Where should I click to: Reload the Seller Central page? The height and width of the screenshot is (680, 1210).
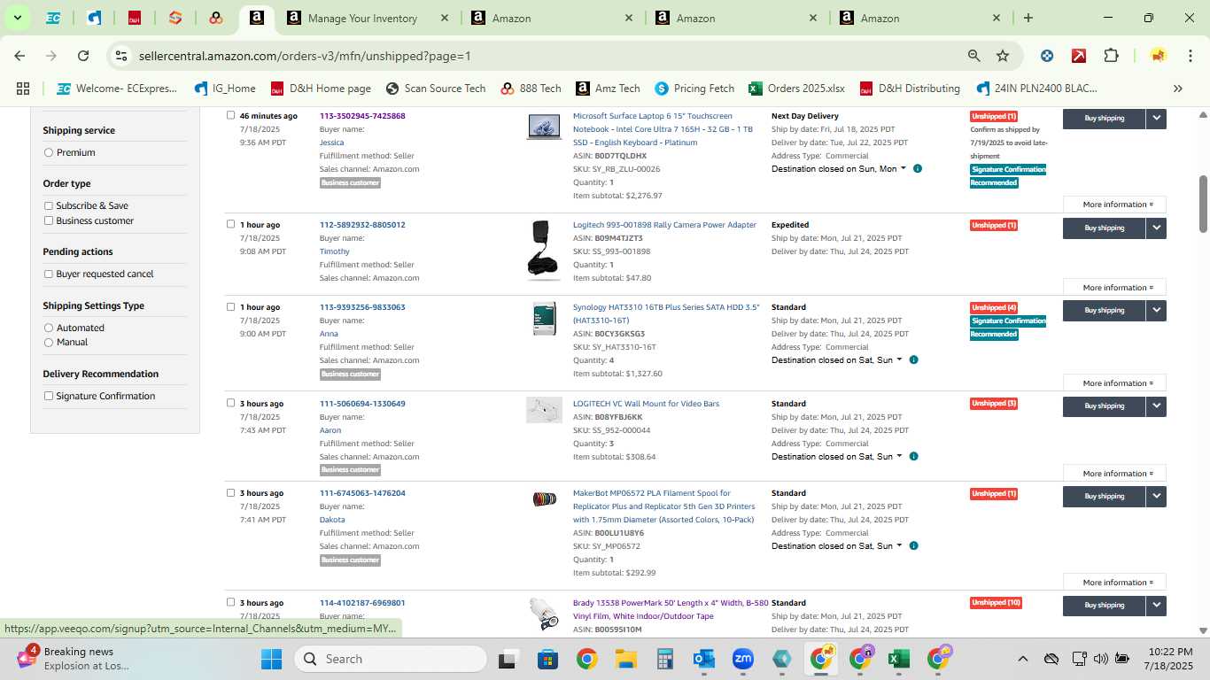83,56
